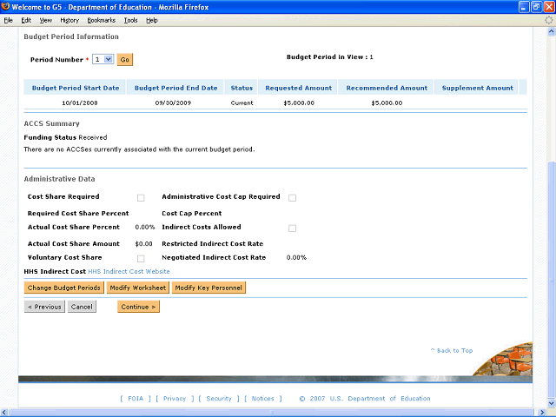Click the Recommended Amount column header
Image resolution: width=556 pixels, height=417 pixels.
387,88
